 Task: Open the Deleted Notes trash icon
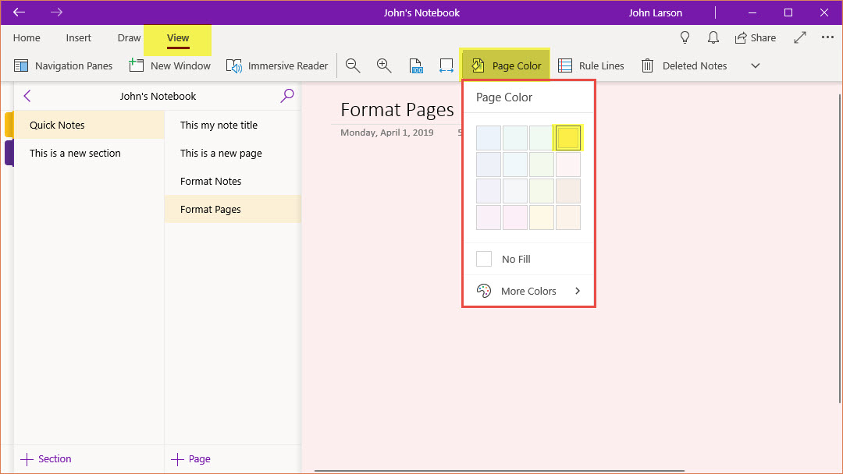pyautogui.click(x=648, y=66)
